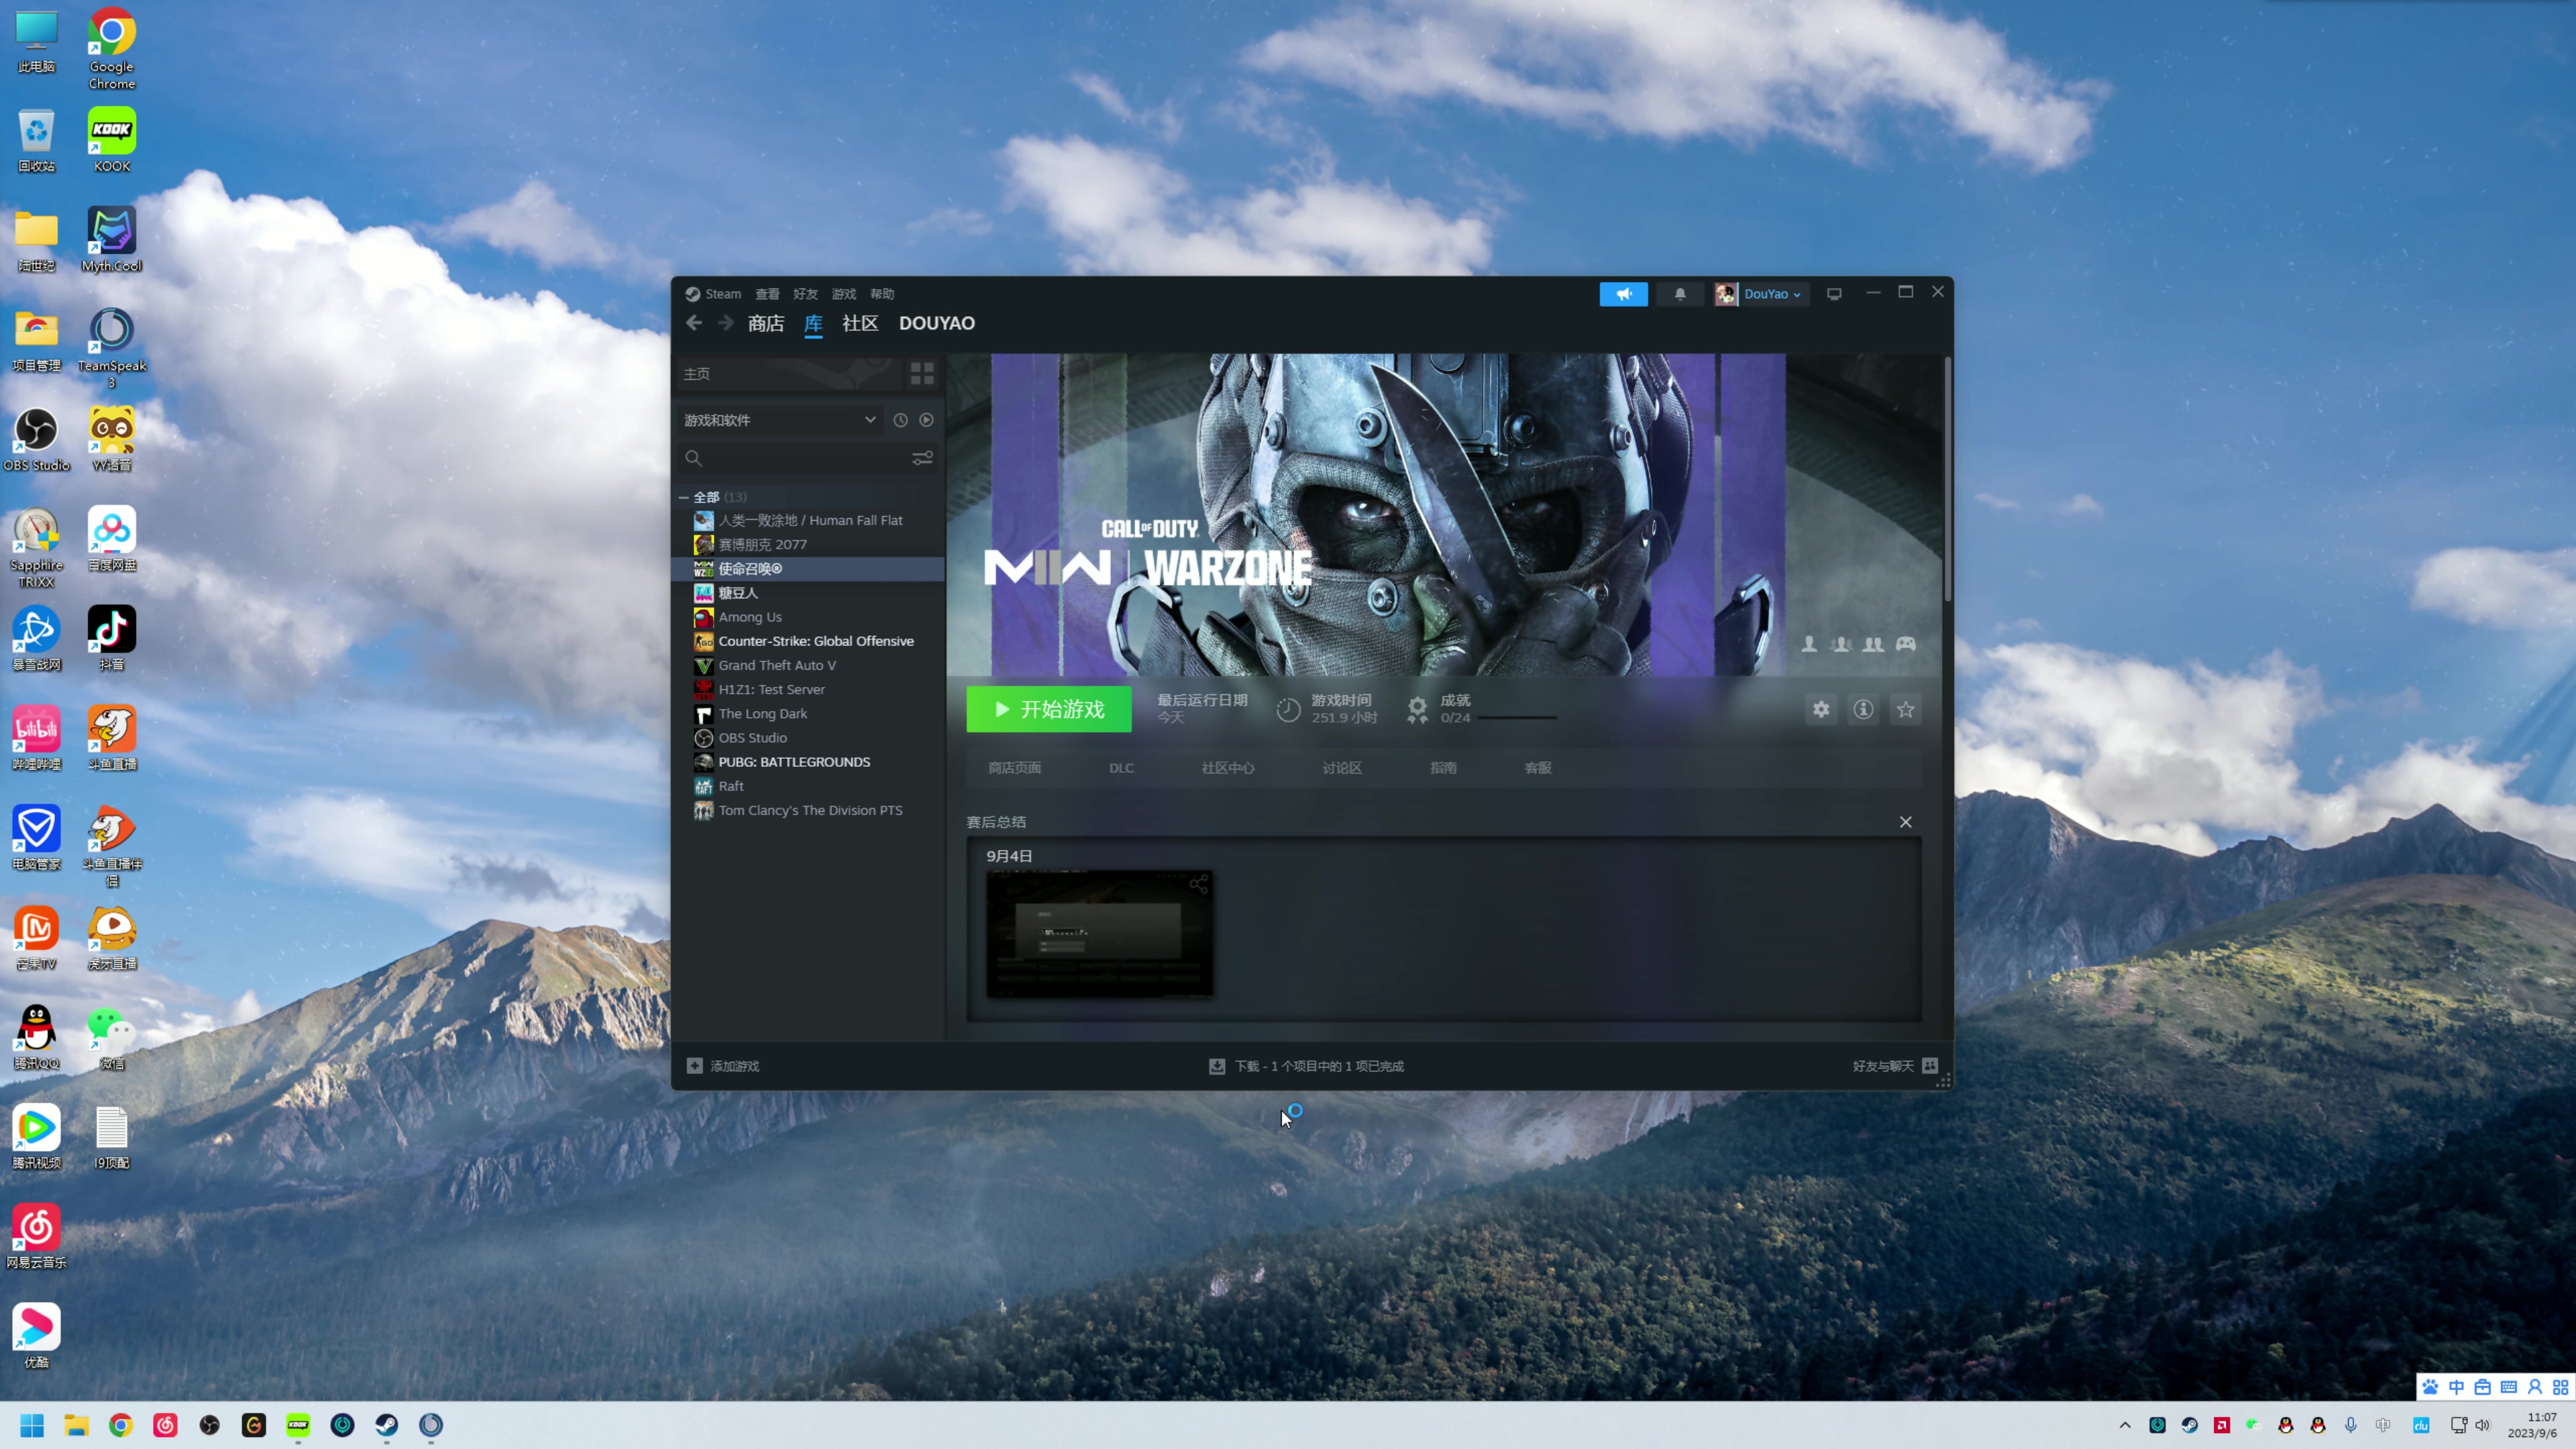Screen dimensions: 2576x1449
Task: Switch to the 库 tab
Action: click(x=813, y=323)
